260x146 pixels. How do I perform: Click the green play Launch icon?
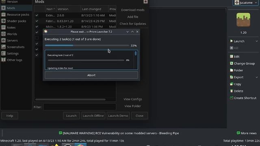click(232, 41)
